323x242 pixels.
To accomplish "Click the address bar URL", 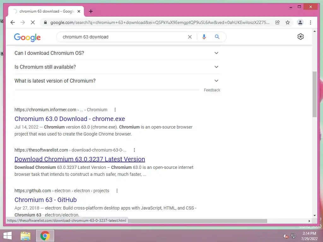I will 160,22.
